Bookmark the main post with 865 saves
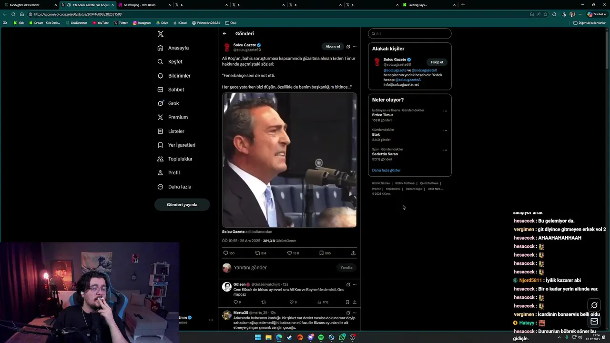The width and height of the screenshot is (610, 343). [x=325, y=253]
